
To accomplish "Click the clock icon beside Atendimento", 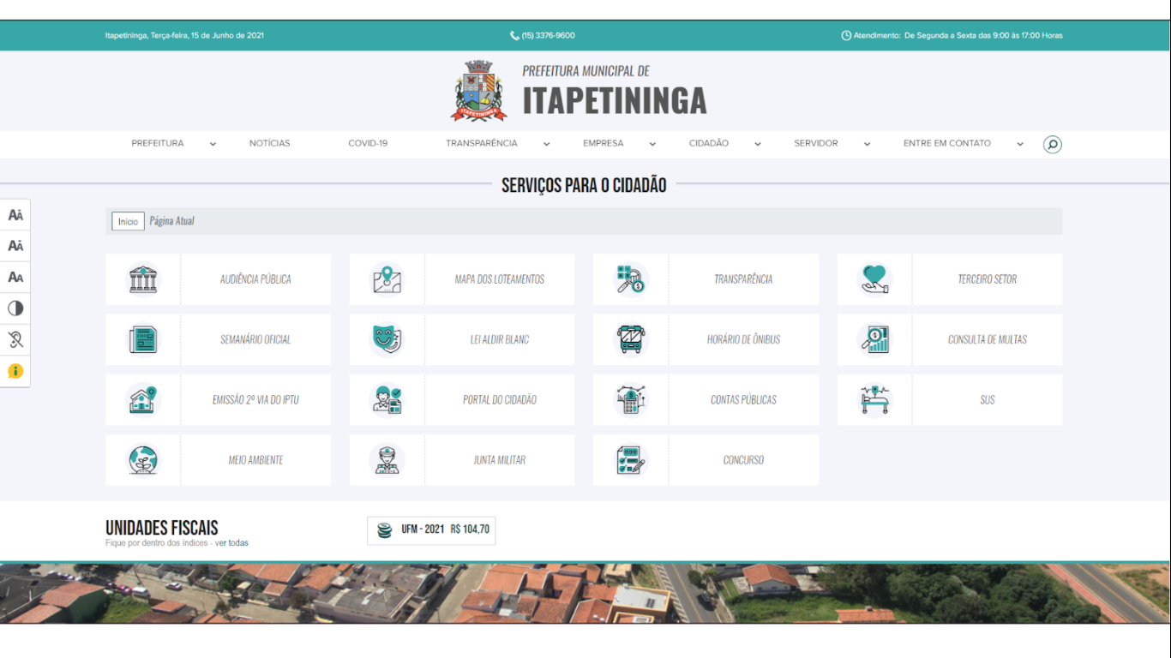I will coord(846,36).
